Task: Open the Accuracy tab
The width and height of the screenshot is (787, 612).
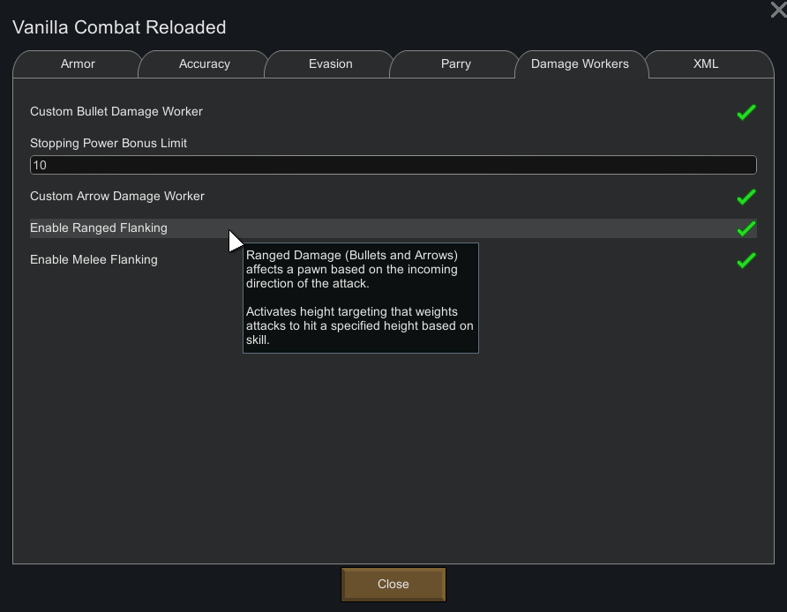Action: [x=205, y=64]
